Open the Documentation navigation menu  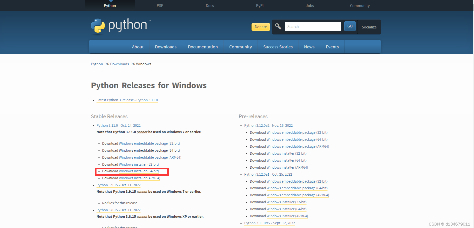coord(203,47)
